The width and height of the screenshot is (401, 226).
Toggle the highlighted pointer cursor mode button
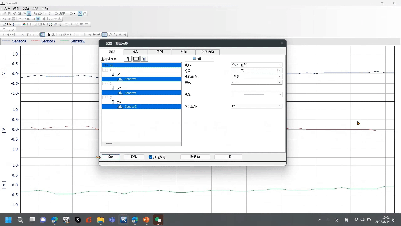pyautogui.click(x=80, y=14)
